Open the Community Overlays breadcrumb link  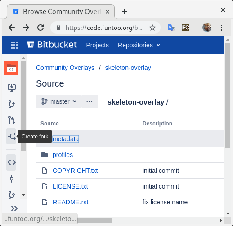(x=65, y=68)
